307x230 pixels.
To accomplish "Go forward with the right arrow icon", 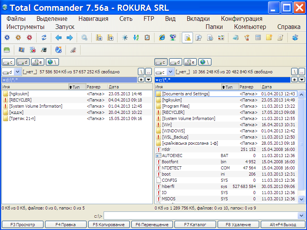I will tap(69, 37).
